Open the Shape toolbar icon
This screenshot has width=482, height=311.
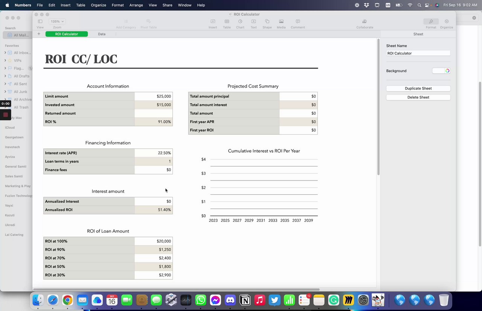pos(267,21)
